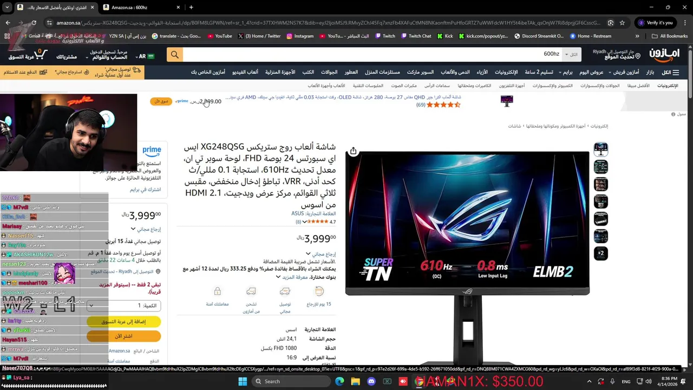Bookmark this page with the star icon
The width and height of the screenshot is (693, 390).
623,23
